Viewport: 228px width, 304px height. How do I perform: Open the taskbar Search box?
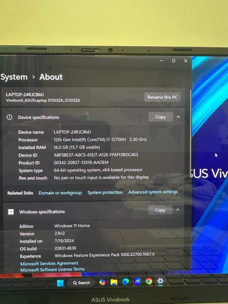pos(82,283)
